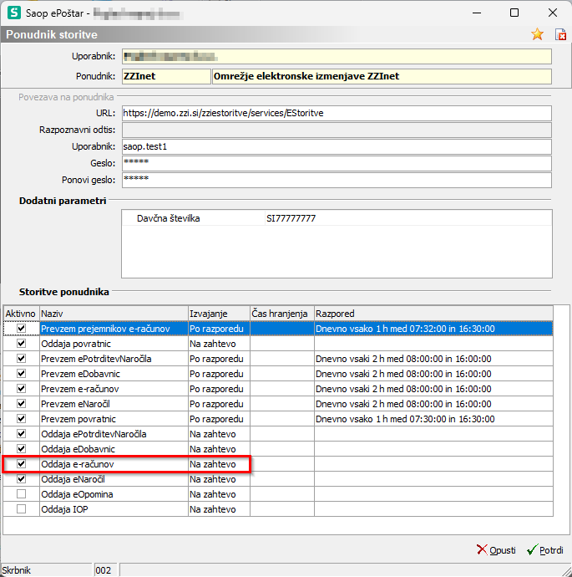The image size is (572, 577).
Task: Select the row Prevzem prejemnikov e-računov
Action: coord(278,329)
